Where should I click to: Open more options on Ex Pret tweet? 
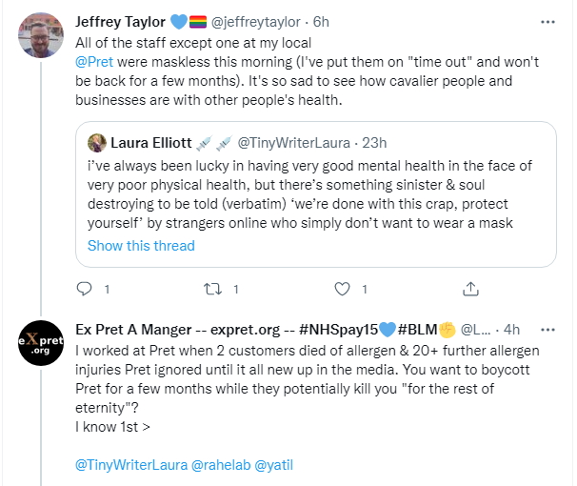(x=547, y=330)
